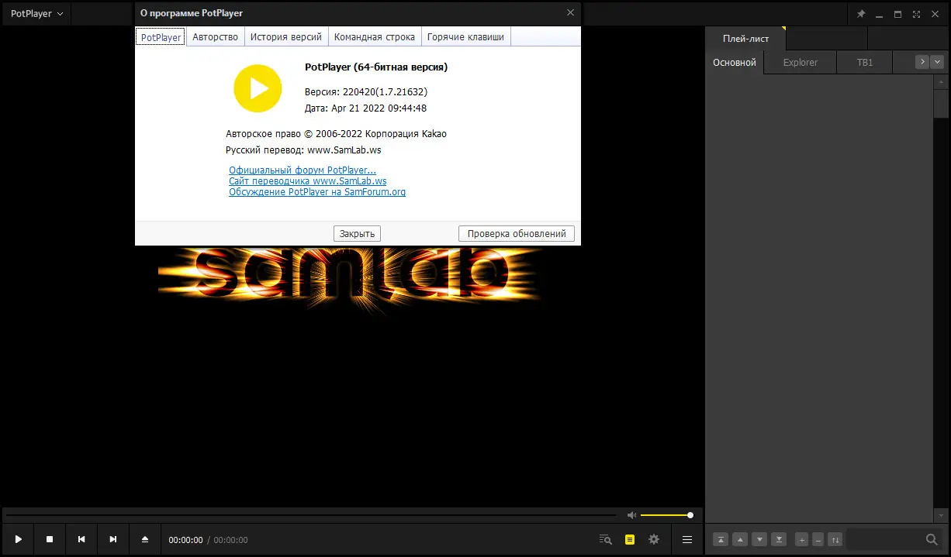Click the add item plus icon in playlist
The width and height of the screenshot is (951, 557).
tap(802, 539)
